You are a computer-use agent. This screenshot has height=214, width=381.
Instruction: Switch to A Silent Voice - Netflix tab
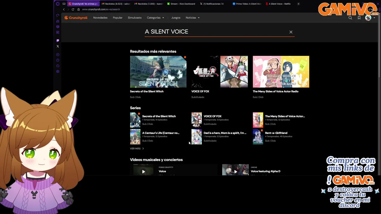coord(279,4)
